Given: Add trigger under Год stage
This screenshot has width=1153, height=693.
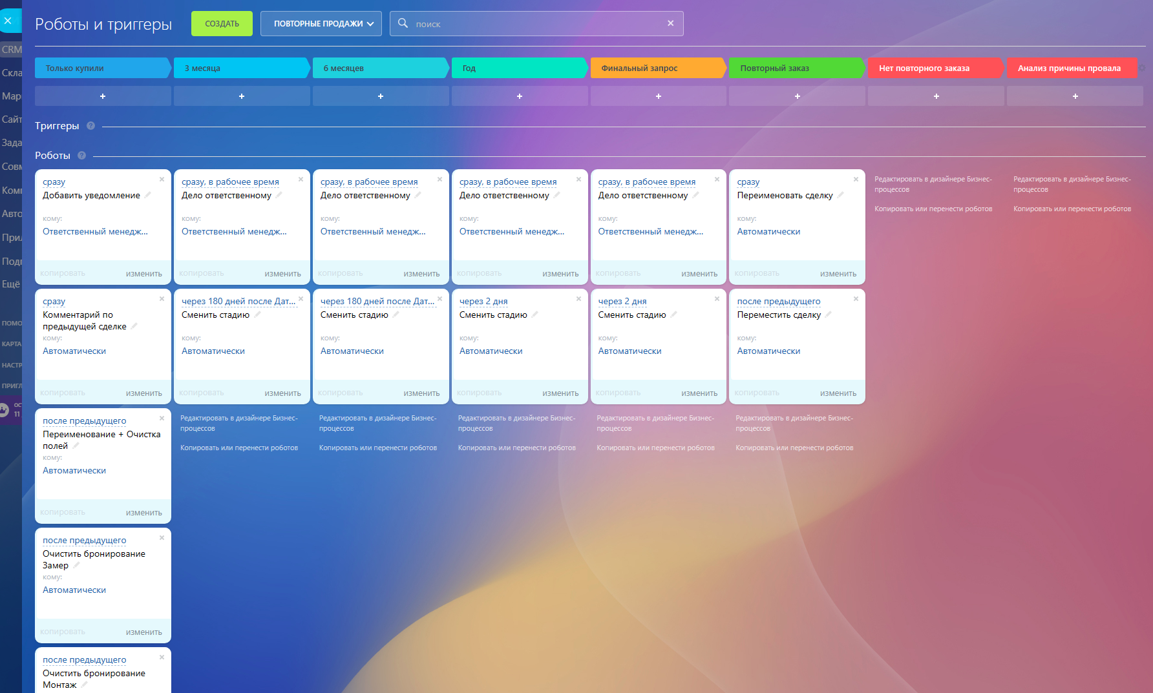Looking at the screenshot, I should pos(520,96).
